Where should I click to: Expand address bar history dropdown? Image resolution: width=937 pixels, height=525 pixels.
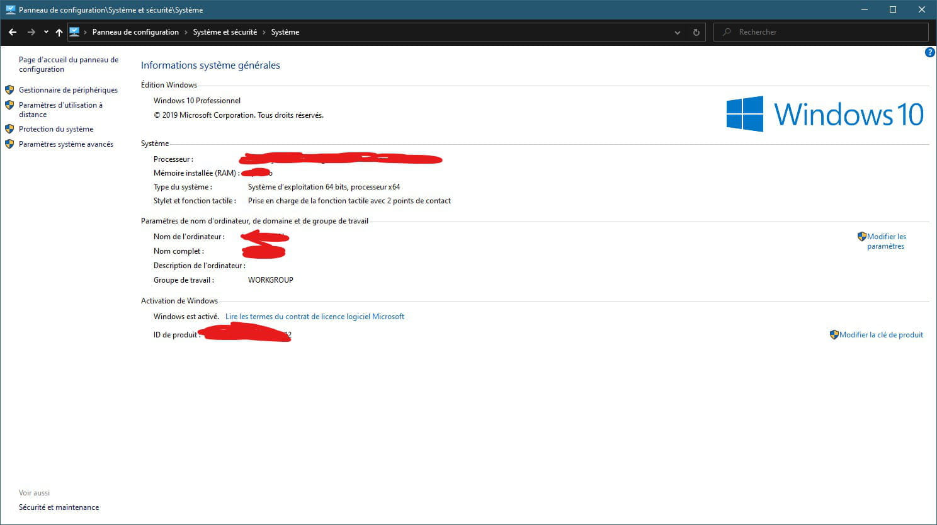678,32
